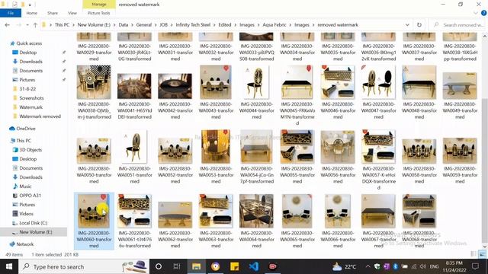The width and height of the screenshot is (488, 274).
Task: Click the Back navigation arrow
Action: [7, 25]
